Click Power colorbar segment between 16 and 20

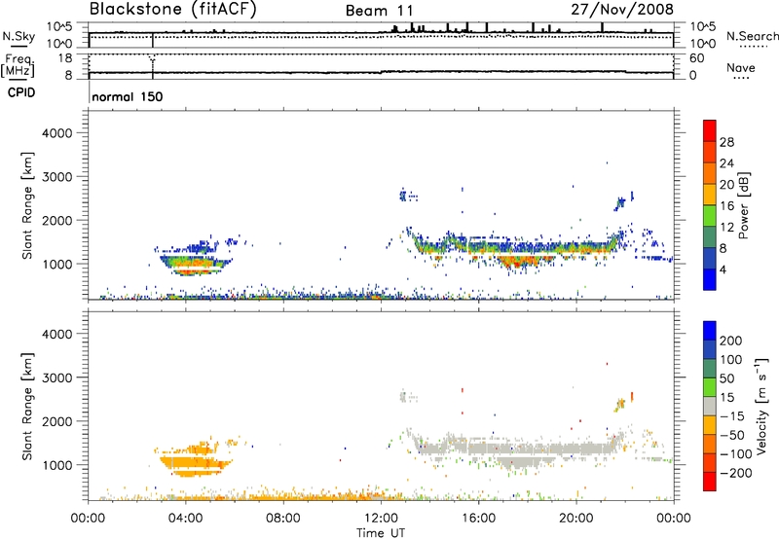[710, 195]
